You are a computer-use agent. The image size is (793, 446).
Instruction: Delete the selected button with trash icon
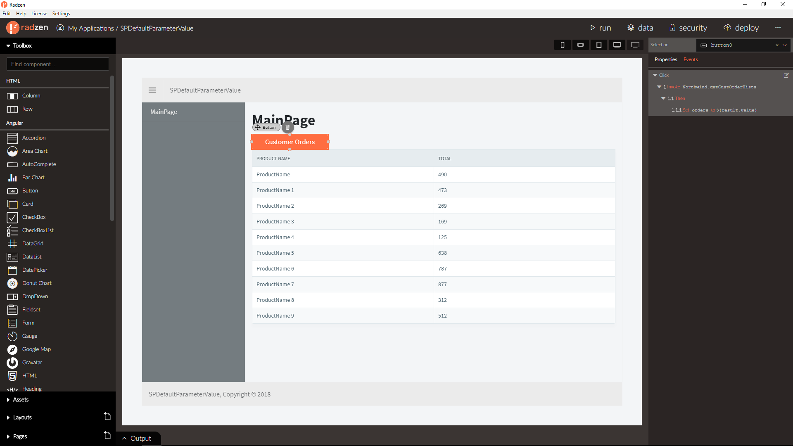coord(288,127)
